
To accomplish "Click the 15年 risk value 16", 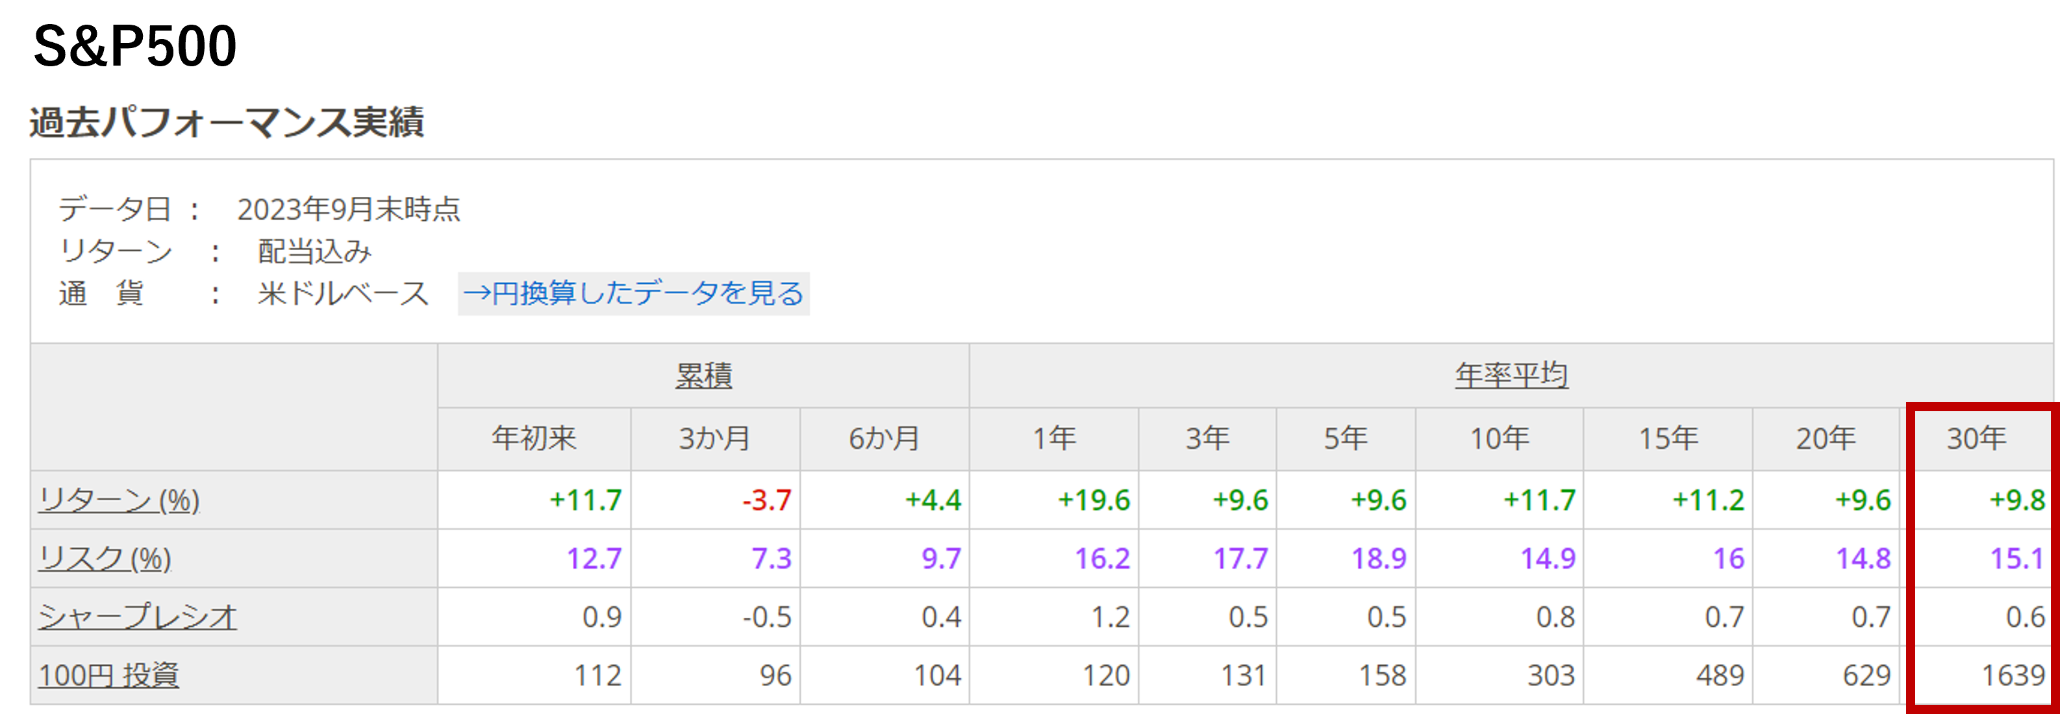I will (x=1729, y=558).
